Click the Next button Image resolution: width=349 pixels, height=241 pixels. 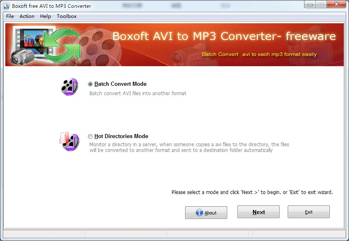[258, 212]
